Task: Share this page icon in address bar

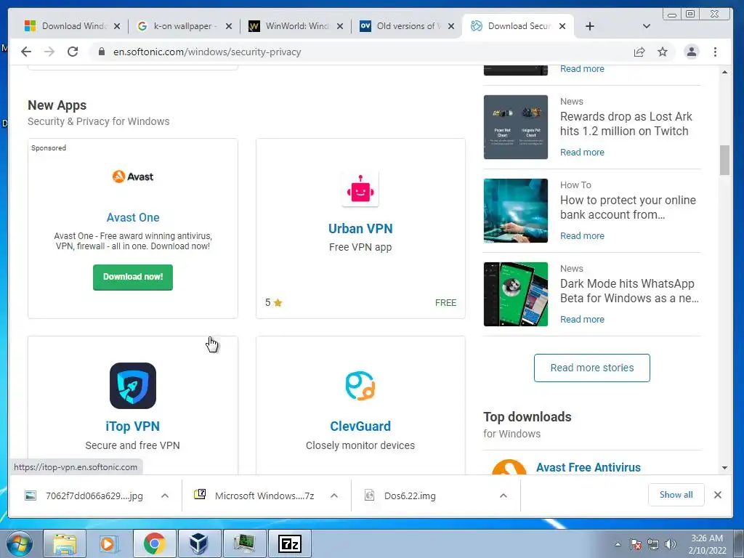Action: 639,52
